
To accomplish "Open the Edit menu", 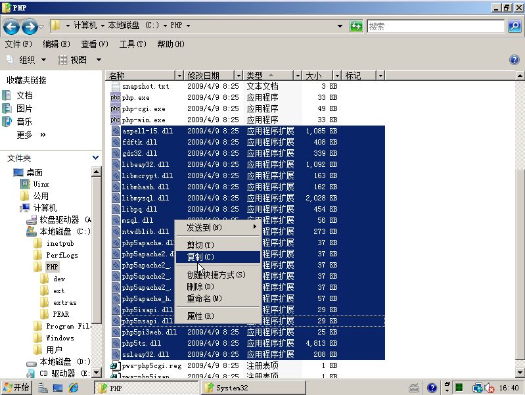I will point(57,44).
